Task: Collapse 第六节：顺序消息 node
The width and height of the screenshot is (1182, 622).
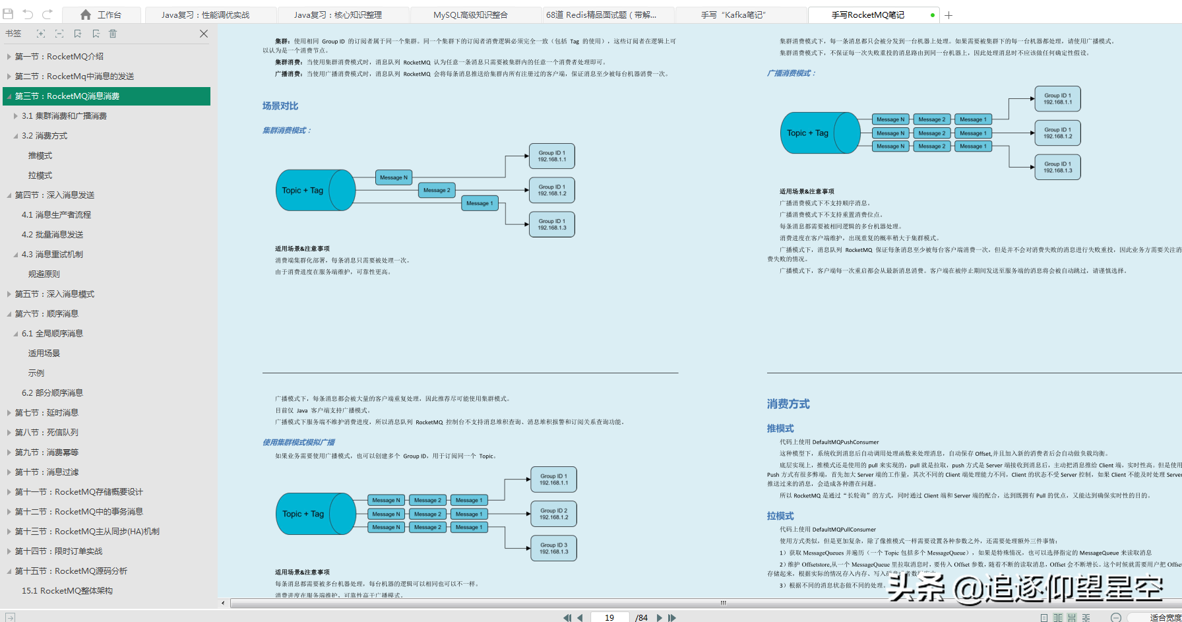Action: (9, 314)
